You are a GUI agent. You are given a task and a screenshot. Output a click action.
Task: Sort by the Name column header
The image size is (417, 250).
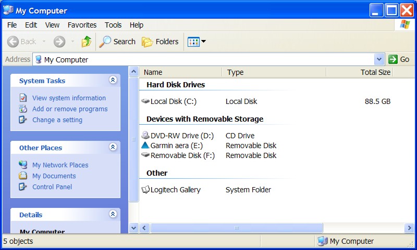click(180, 72)
